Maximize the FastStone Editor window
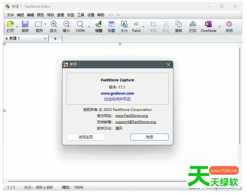 click(x=222, y=6)
